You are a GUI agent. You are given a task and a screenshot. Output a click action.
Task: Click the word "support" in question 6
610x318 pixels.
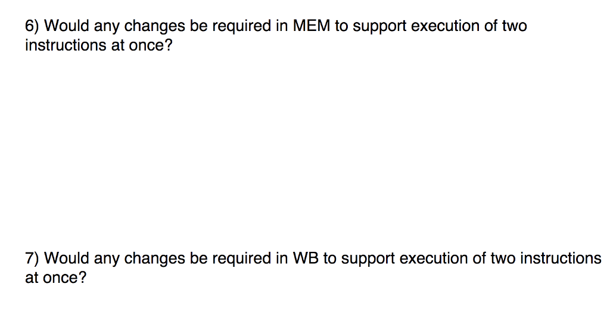(x=379, y=27)
